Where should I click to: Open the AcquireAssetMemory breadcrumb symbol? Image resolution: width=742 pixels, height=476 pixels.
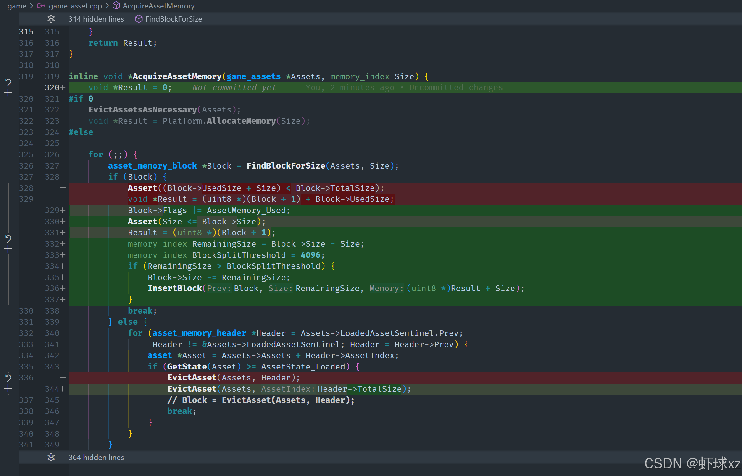(159, 6)
